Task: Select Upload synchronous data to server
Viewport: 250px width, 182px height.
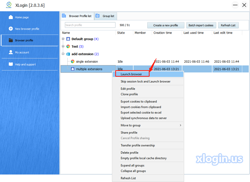Action: (x=148, y=118)
